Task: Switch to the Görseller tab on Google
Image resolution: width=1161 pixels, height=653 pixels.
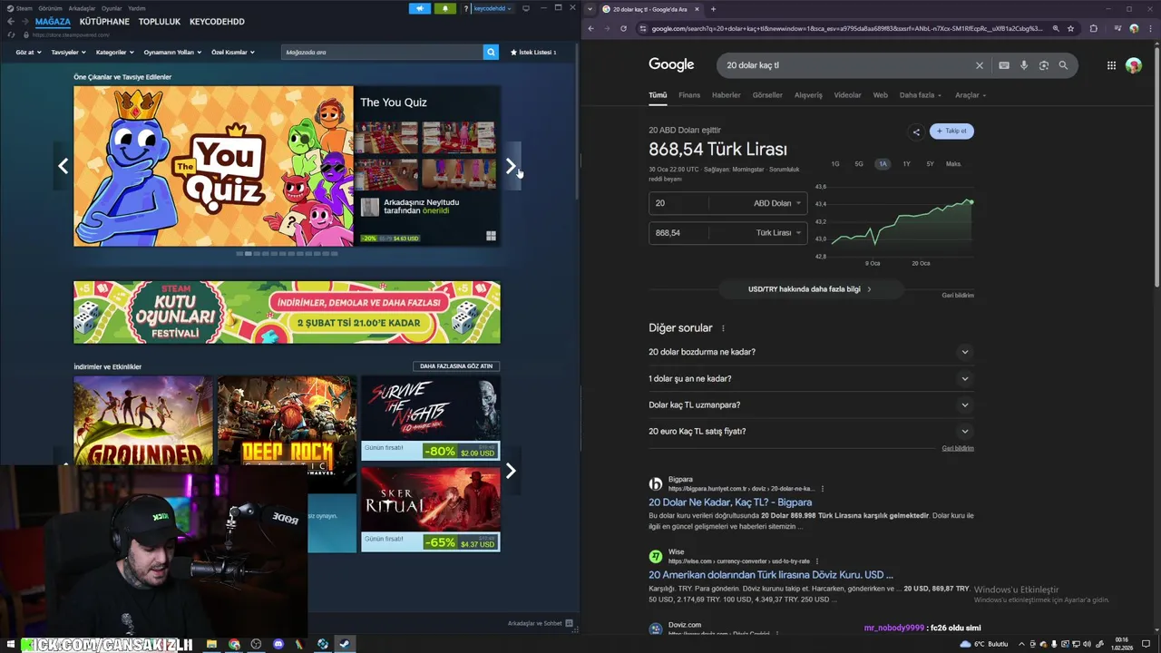Action: (767, 95)
